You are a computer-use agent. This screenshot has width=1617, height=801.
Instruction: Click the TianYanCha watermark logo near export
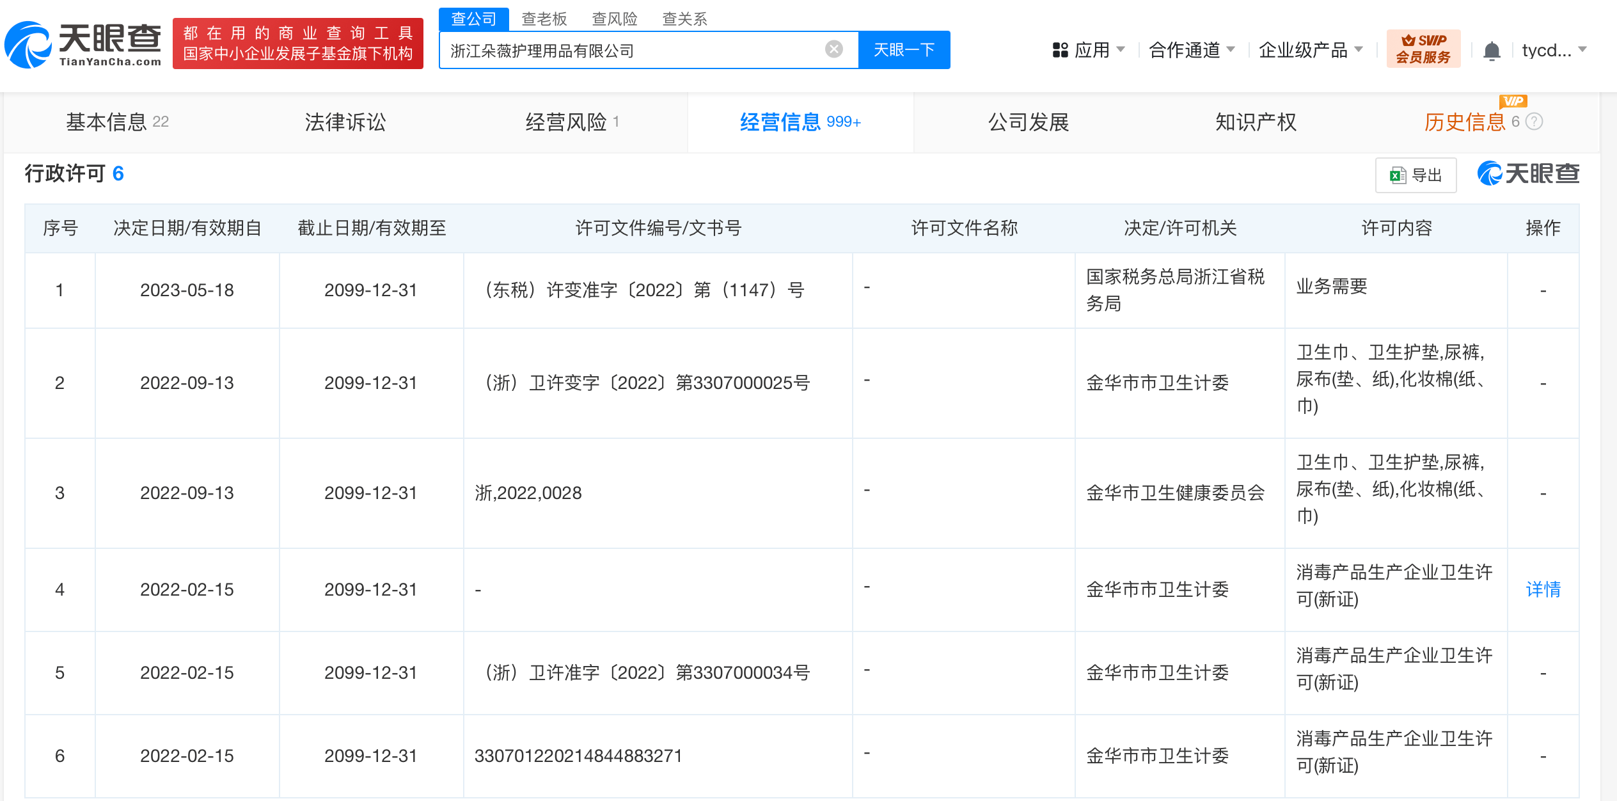1528,174
